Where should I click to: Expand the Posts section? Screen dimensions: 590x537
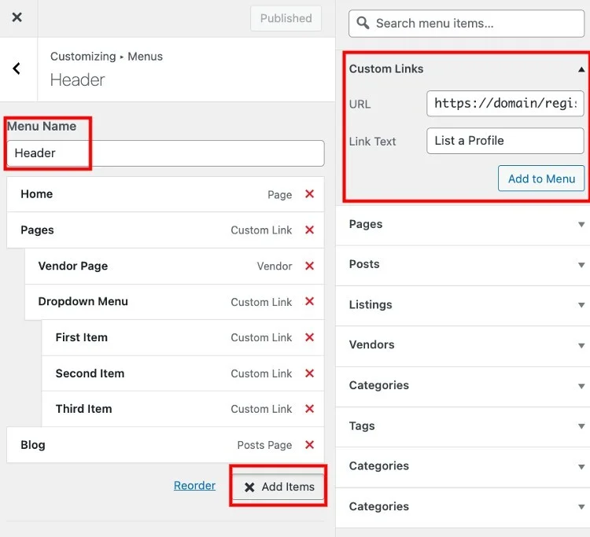pyautogui.click(x=463, y=265)
